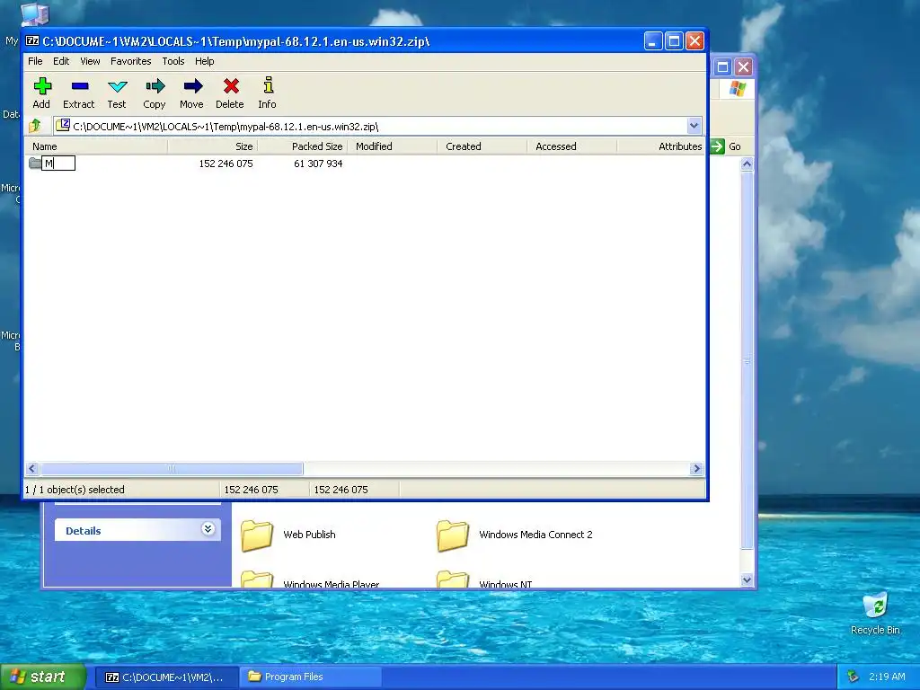Click the 2:19 AM clock
This screenshot has height=690, width=920.
pos(887,677)
